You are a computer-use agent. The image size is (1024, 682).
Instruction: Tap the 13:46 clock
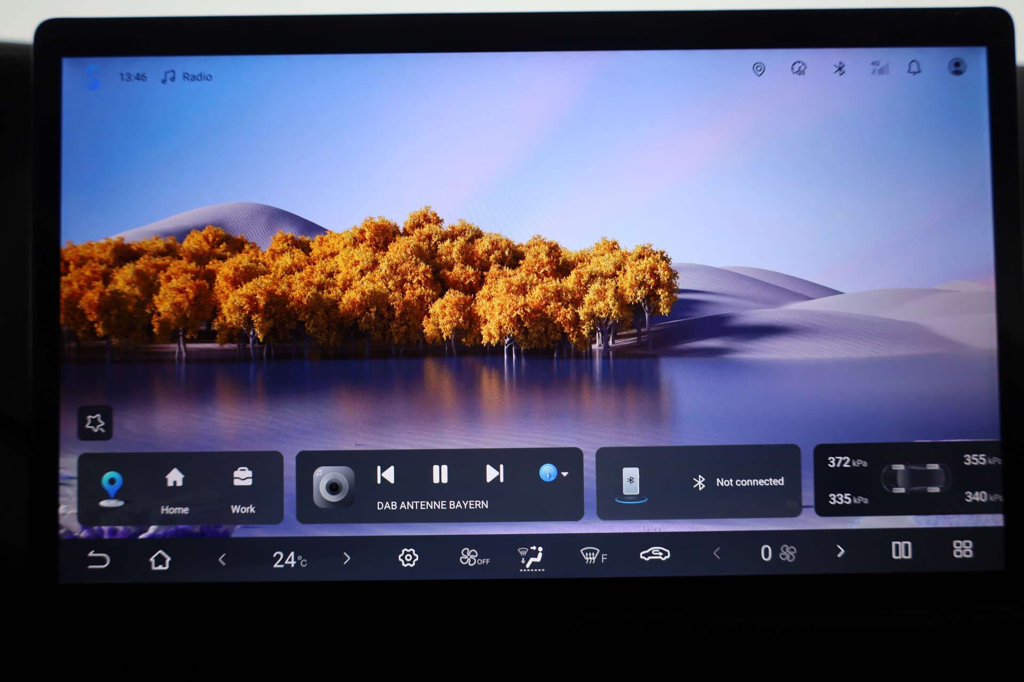pyautogui.click(x=132, y=78)
